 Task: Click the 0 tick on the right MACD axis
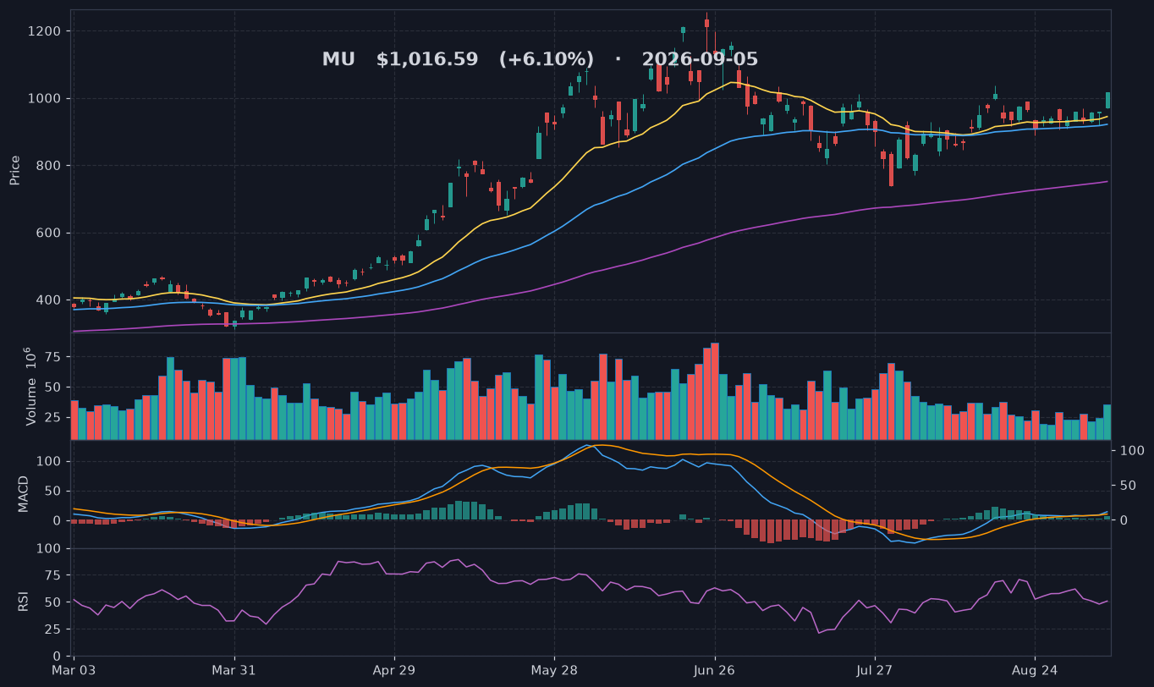pos(1124,520)
